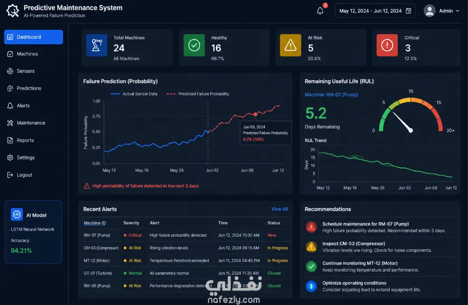This screenshot has height=305, width=468.
Task: Open the notifications bell icon
Action: click(320, 11)
